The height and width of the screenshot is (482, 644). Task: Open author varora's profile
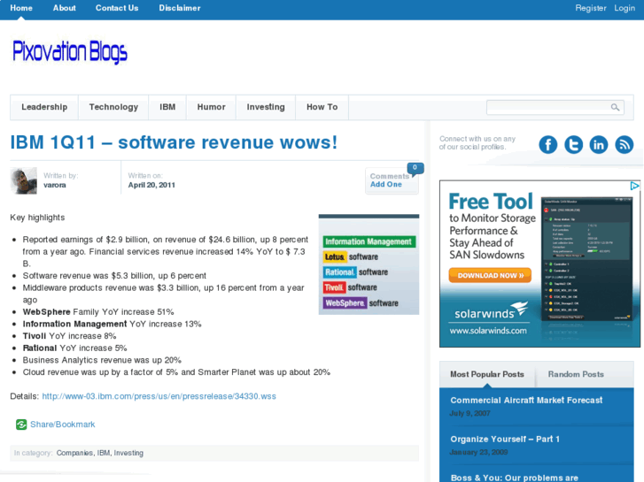tap(55, 185)
